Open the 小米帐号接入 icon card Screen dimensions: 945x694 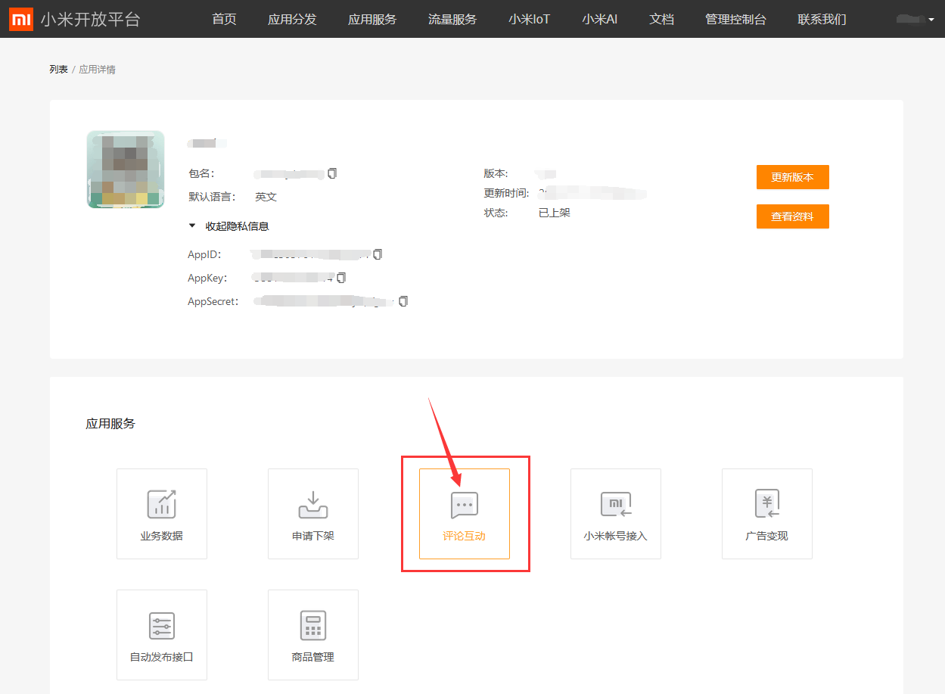click(616, 514)
